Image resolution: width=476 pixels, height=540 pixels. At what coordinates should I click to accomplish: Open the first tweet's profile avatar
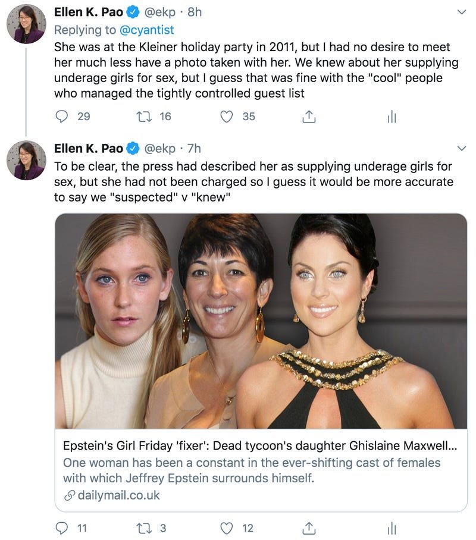tap(26, 24)
